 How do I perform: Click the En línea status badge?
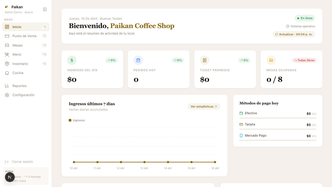(x=305, y=18)
